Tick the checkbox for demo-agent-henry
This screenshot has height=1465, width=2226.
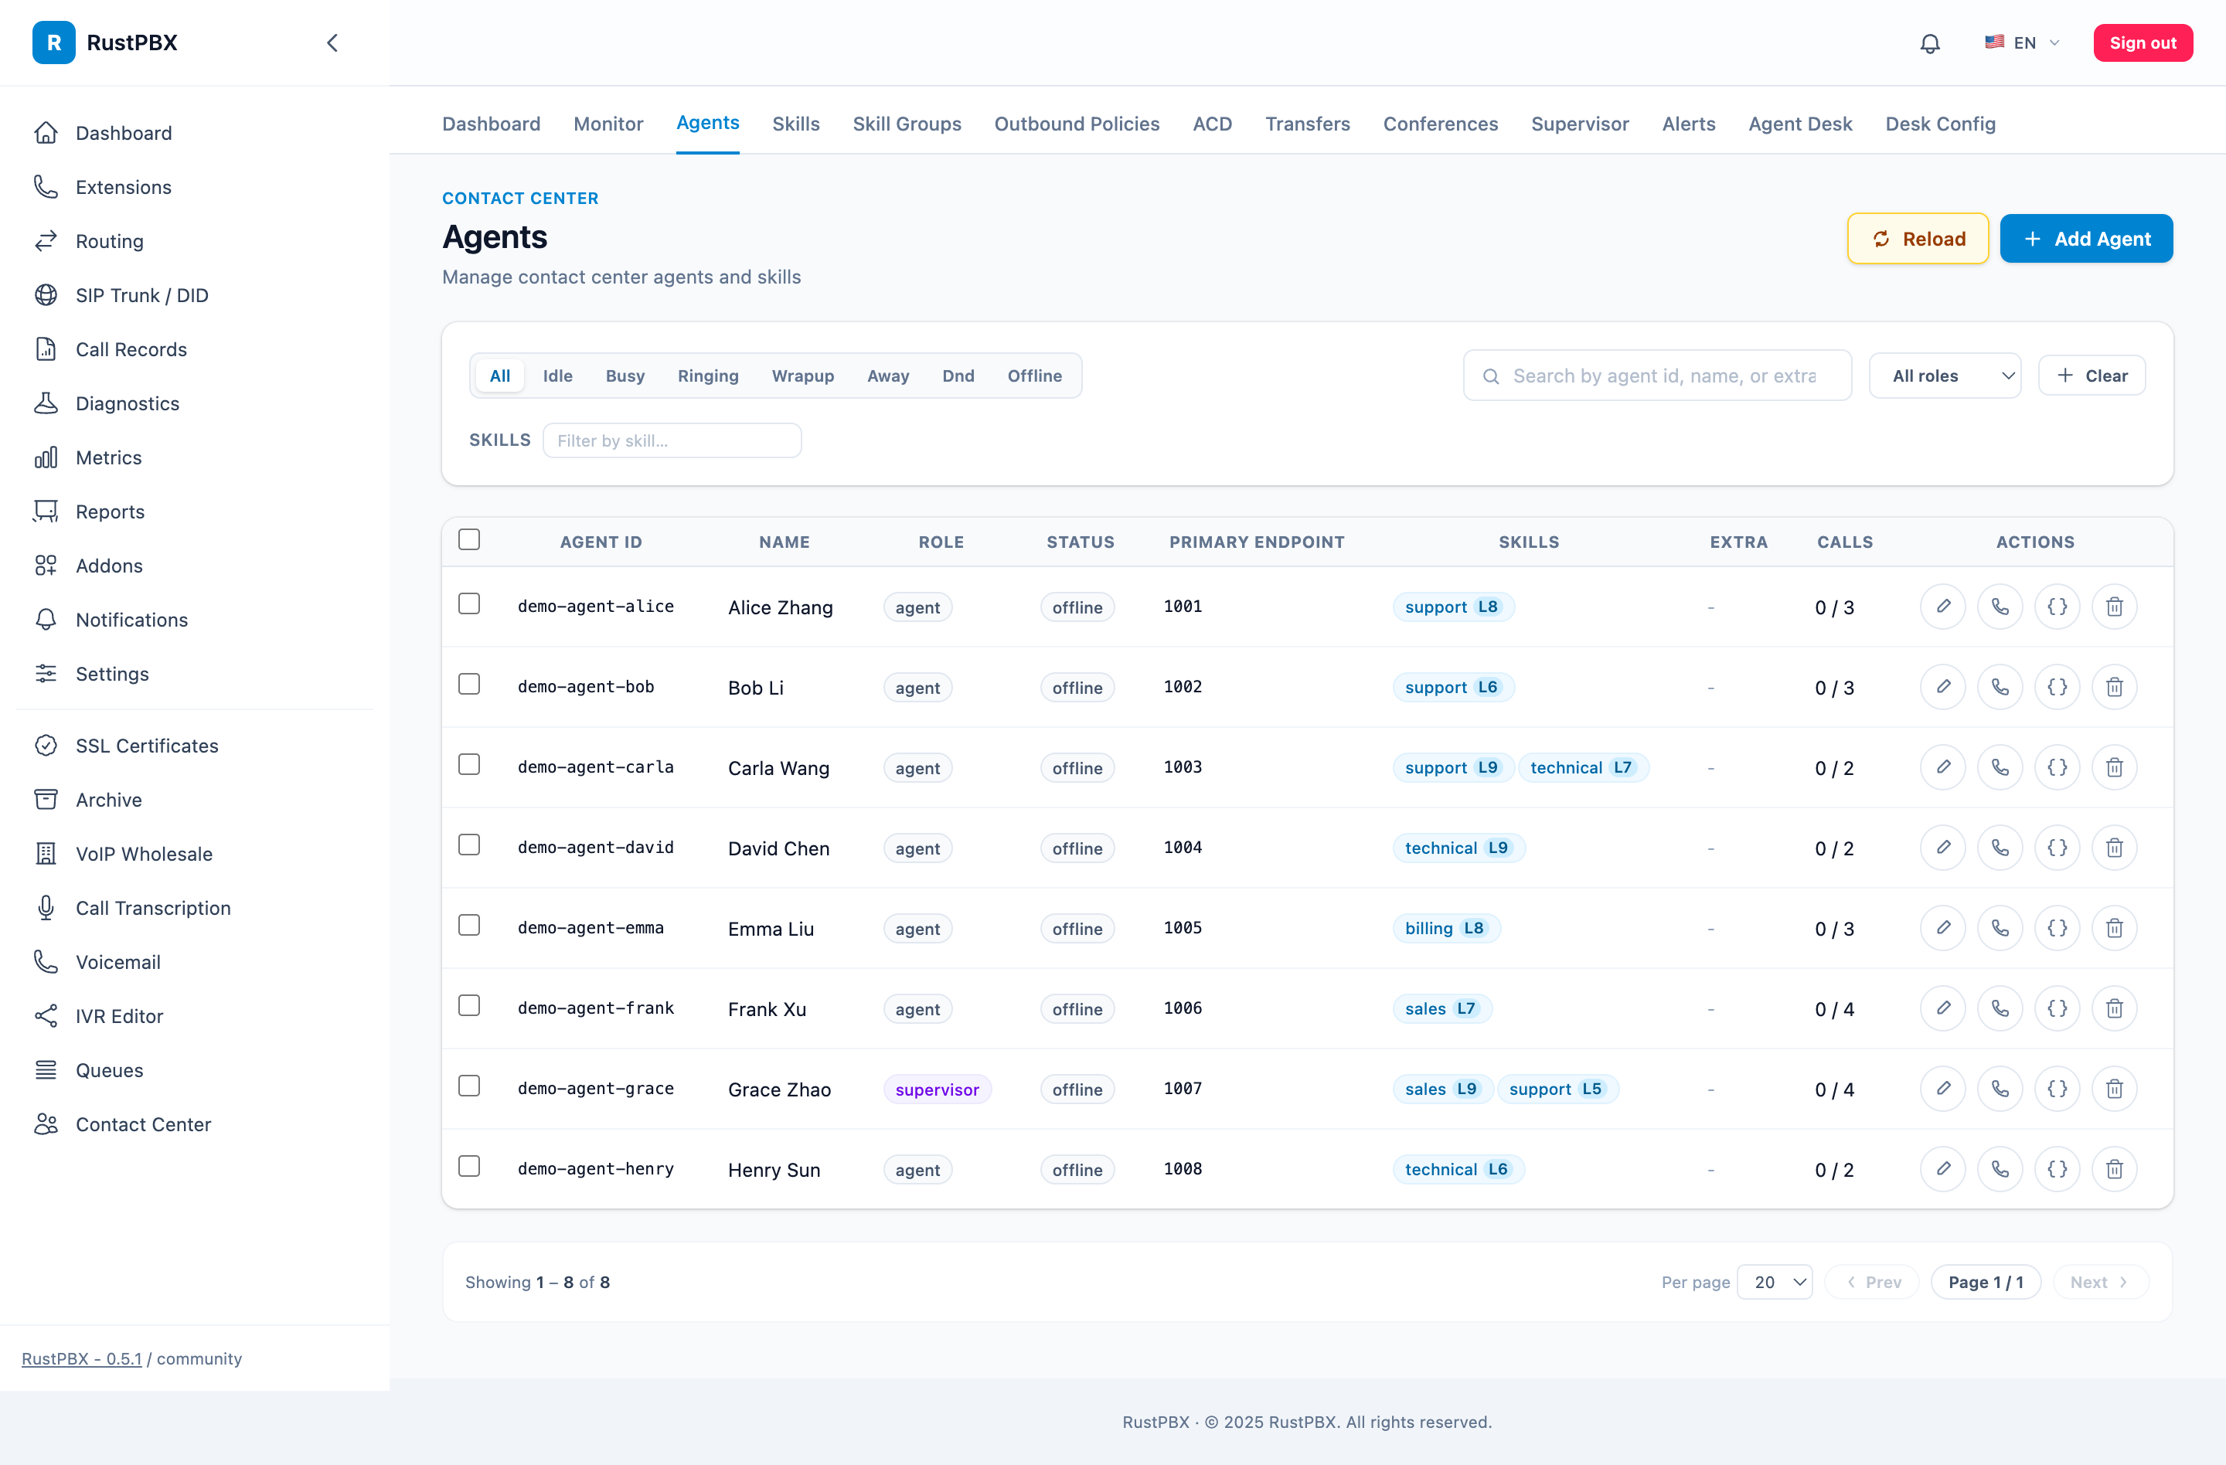[x=469, y=1167]
